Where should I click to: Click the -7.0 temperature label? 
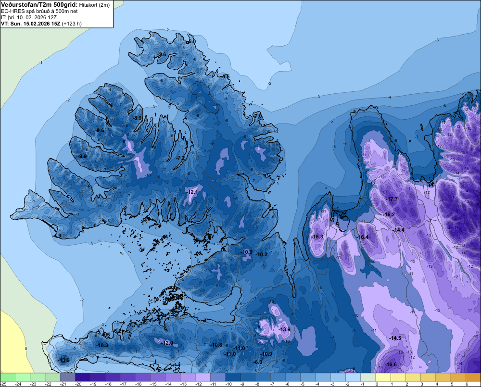coord(258,116)
